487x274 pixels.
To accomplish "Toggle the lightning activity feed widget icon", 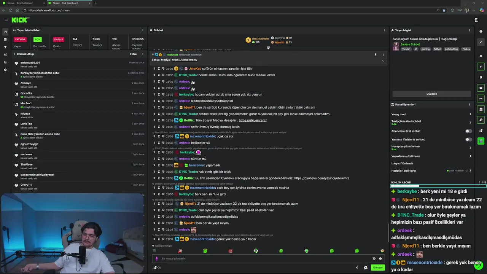I will coord(481,67).
